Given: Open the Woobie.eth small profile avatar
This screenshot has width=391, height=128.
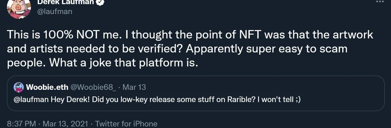Looking at the screenshot, I should (19, 87).
